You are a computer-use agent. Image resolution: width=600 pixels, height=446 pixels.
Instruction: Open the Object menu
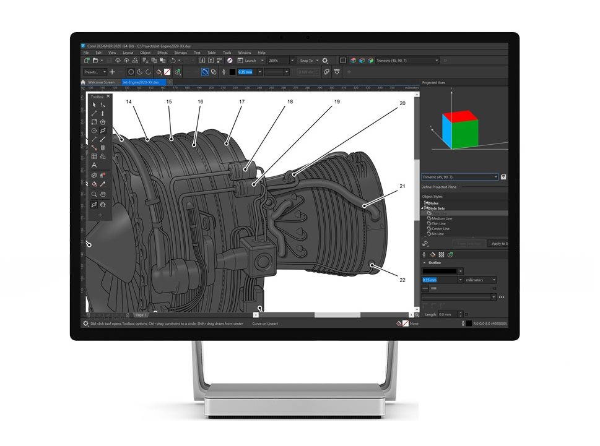point(146,53)
